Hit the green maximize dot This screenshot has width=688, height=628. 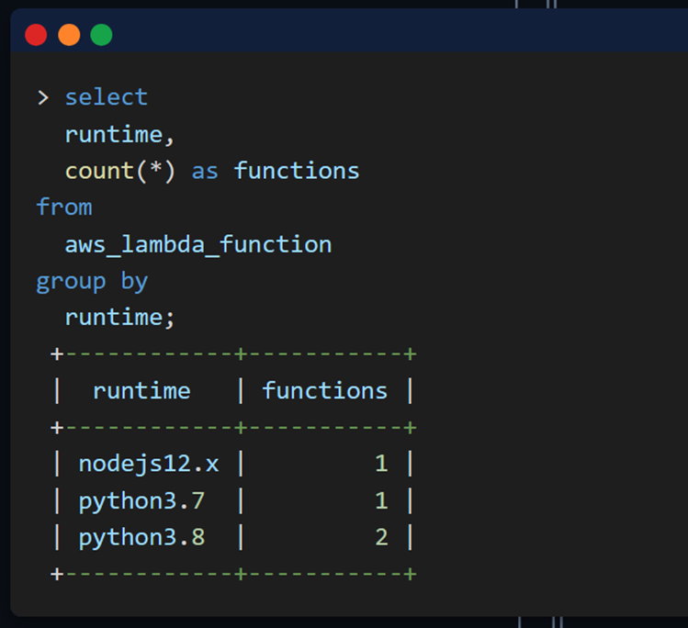click(101, 35)
